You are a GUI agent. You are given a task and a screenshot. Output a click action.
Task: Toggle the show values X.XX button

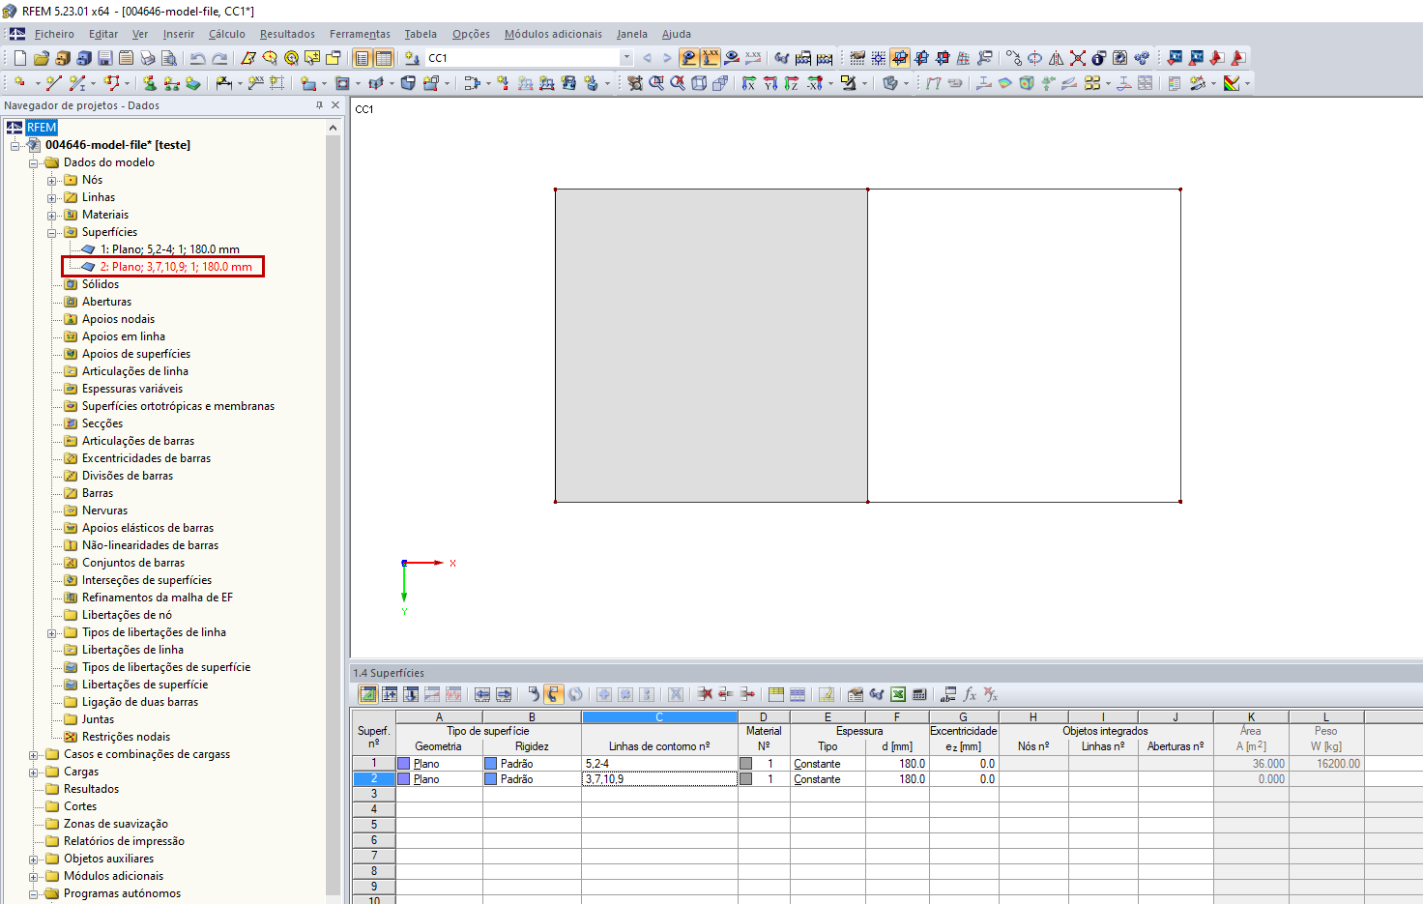click(x=711, y=58)
